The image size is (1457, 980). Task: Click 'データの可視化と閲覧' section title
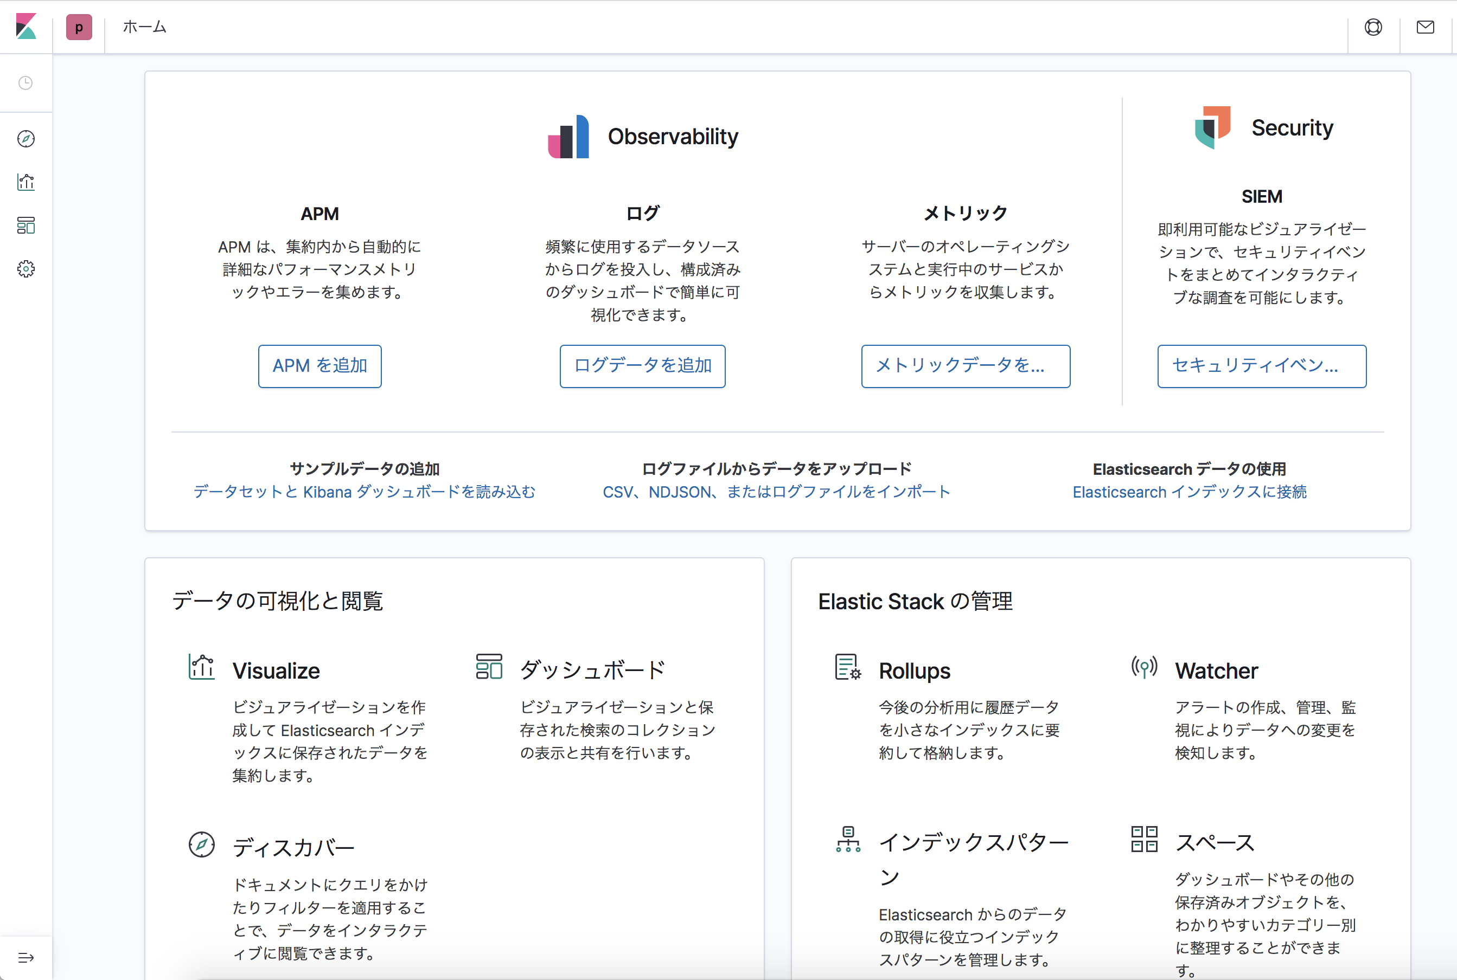(x=277, y=601)
